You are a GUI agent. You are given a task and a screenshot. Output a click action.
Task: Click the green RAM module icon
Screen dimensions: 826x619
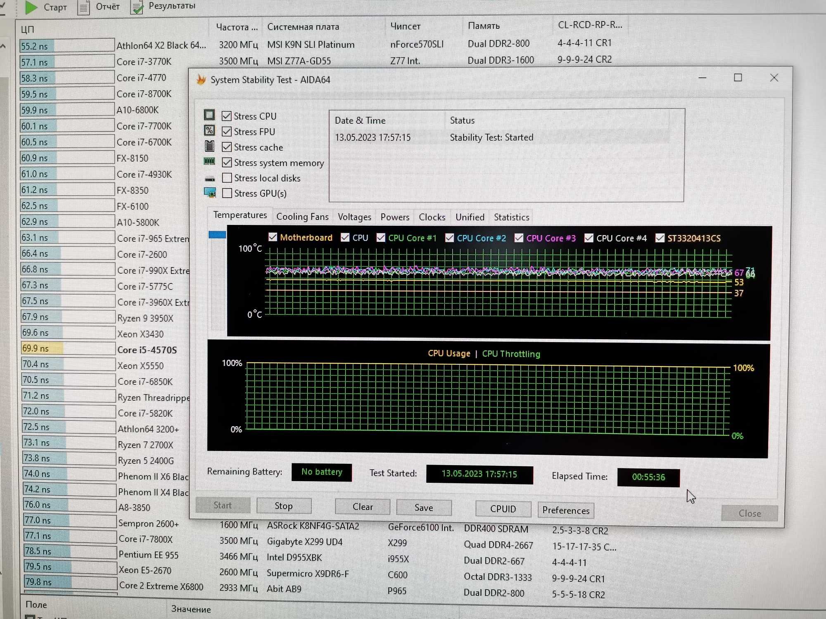pyautogui.click(x=209, y=161)
